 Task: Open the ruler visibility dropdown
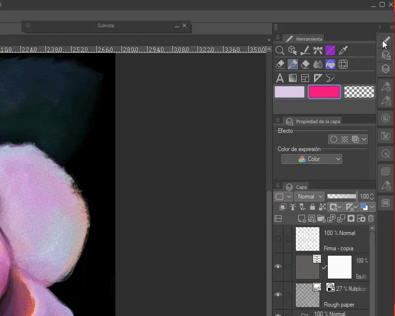[352, 207]
